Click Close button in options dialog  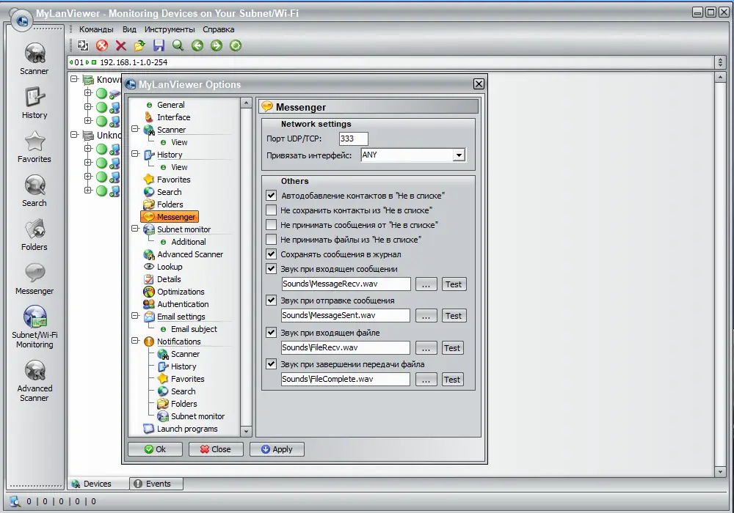pyautogui.click(x=216, y=449)
